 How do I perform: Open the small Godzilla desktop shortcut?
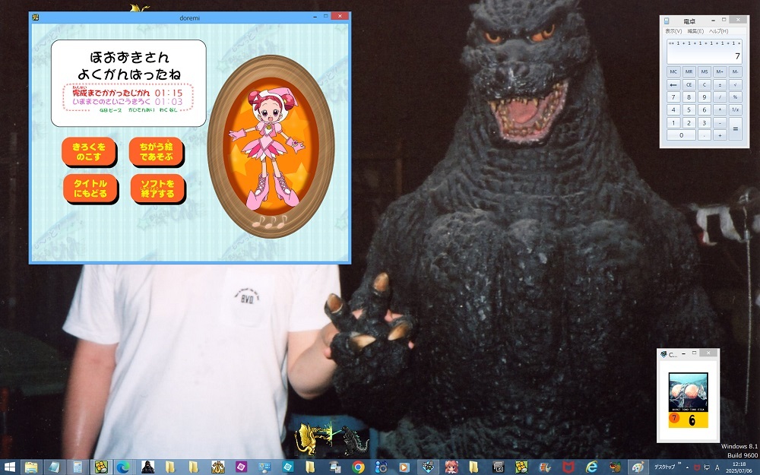click(x=355, y=441)
